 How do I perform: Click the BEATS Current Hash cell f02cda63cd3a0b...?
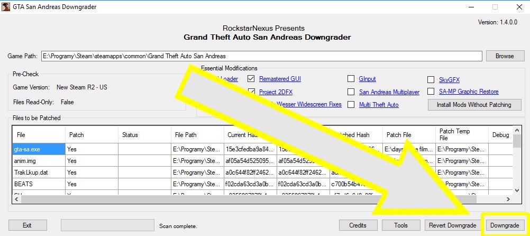click(251, 184)
